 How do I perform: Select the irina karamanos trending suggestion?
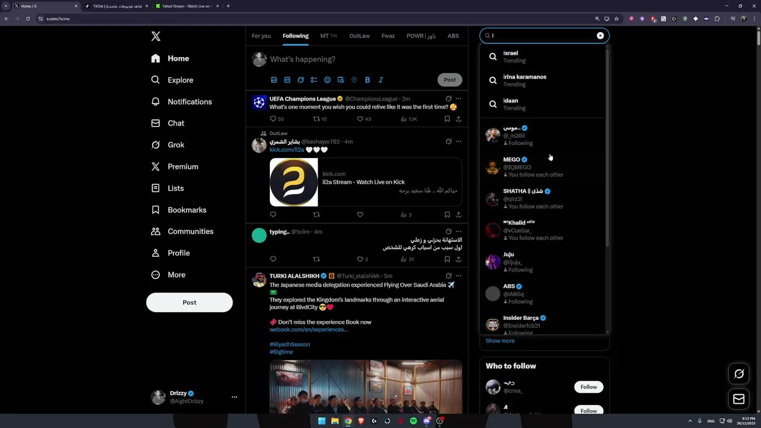pyautogui.click(x=542, y=80)
